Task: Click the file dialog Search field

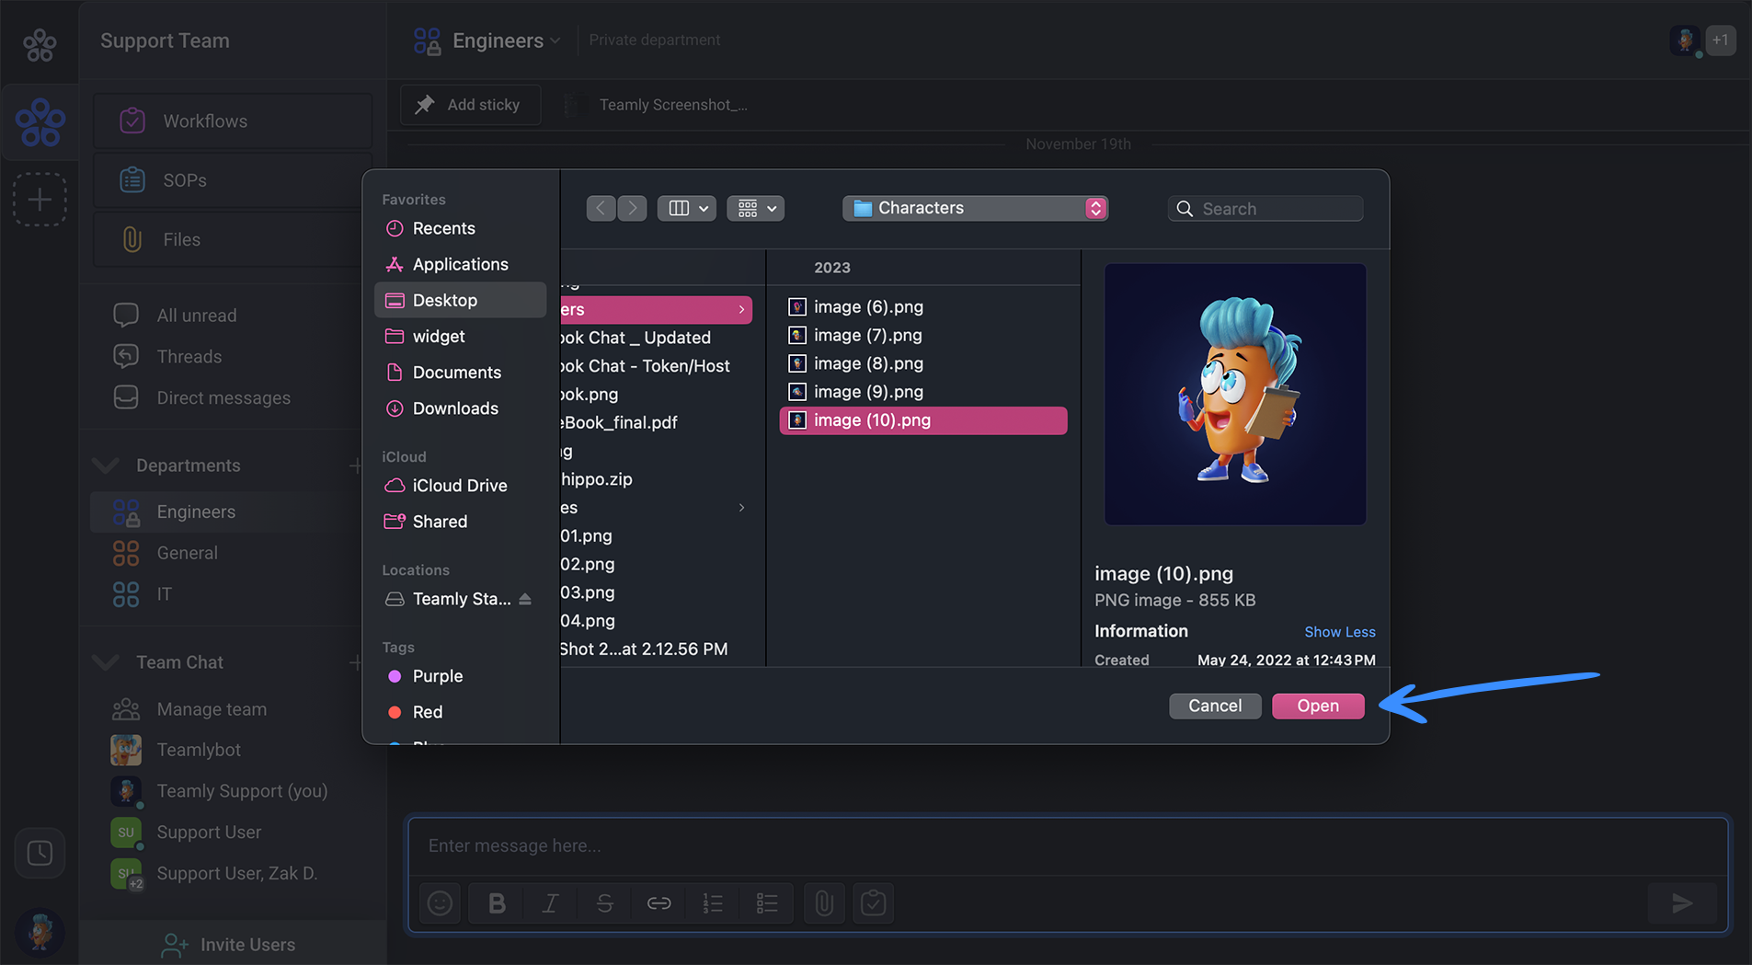Action: click(x=1265, y=209)
